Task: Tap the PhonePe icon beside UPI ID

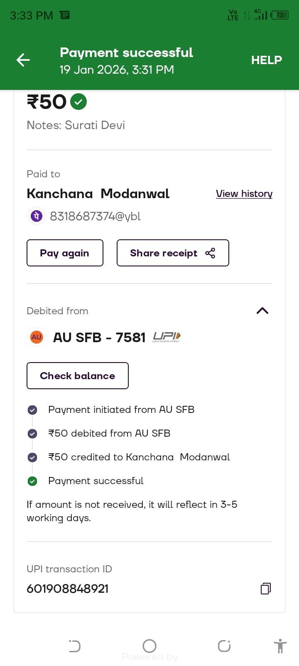Action: tap(37, 216)
